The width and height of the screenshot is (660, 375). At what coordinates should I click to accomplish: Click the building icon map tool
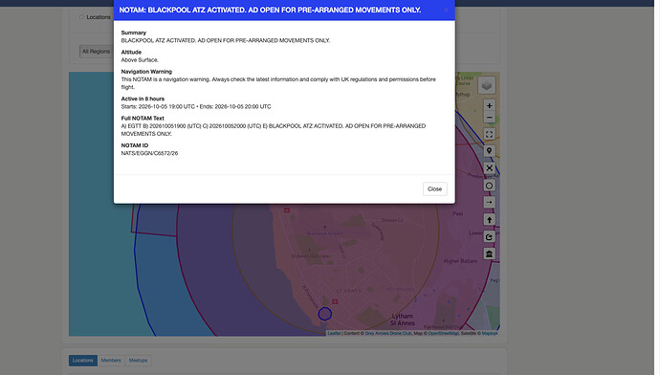(489, 254)
